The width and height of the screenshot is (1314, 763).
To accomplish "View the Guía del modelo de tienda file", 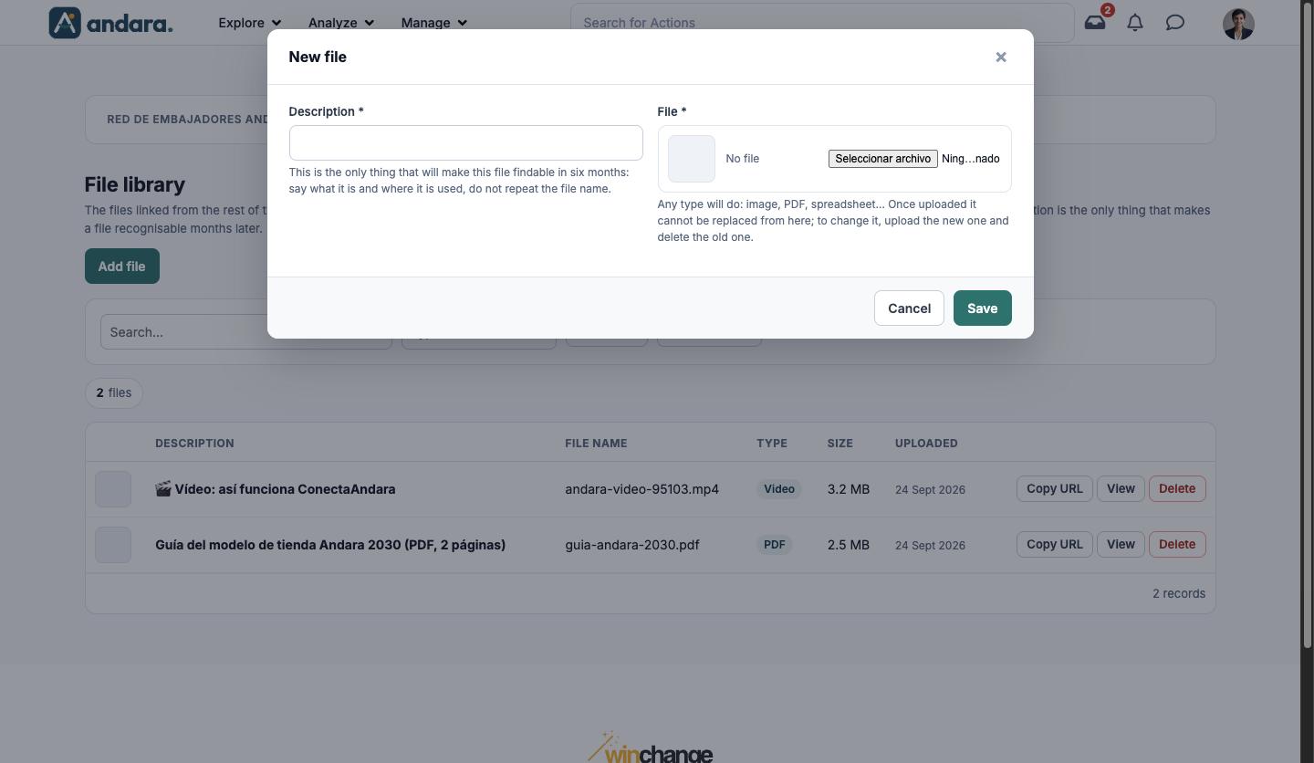I will [1121, 545].
